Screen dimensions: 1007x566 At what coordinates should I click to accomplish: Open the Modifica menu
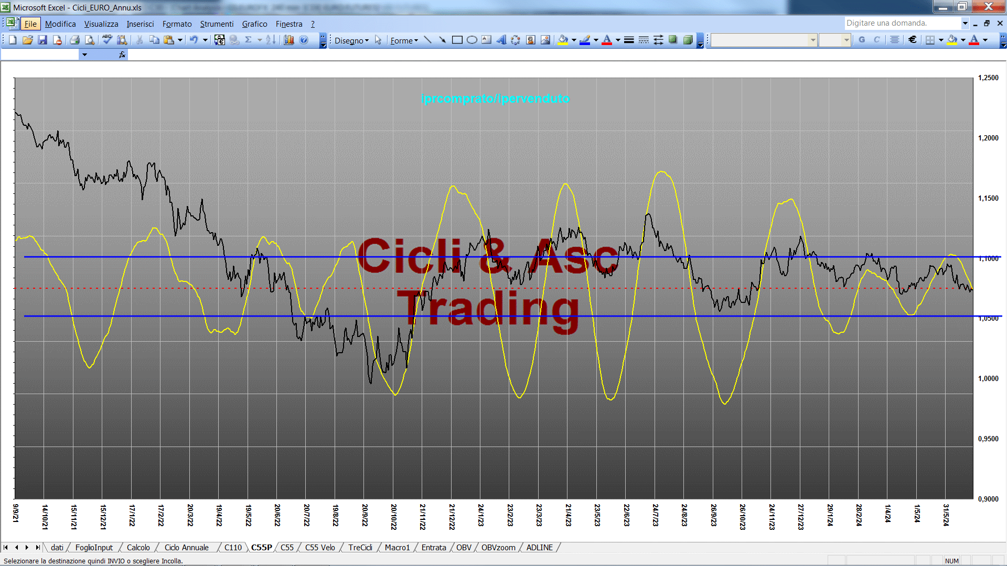(60, 24)
